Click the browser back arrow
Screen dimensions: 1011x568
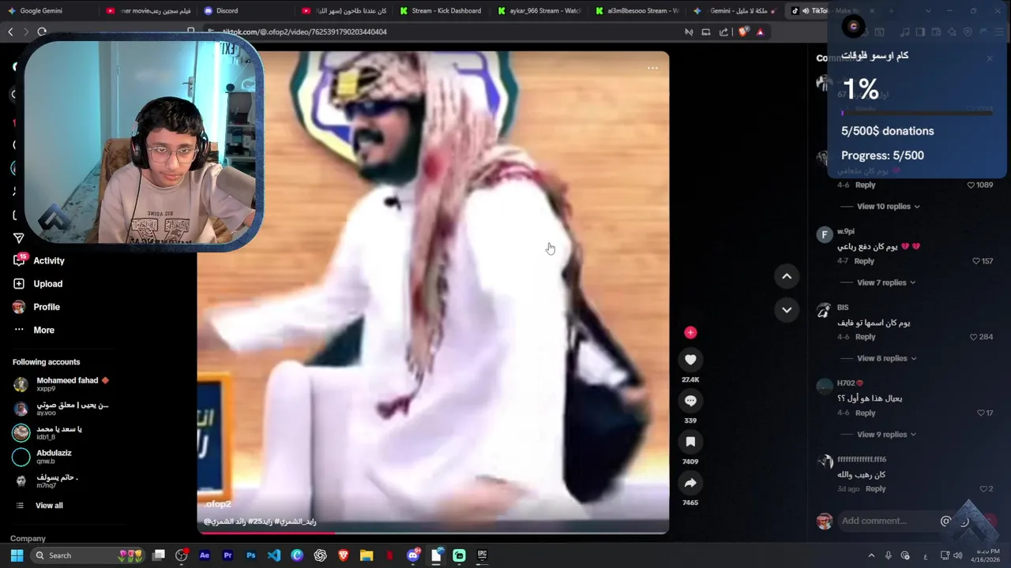[10, 32]
